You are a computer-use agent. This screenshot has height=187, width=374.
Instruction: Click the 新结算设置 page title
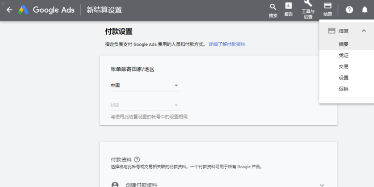point(104,10)
